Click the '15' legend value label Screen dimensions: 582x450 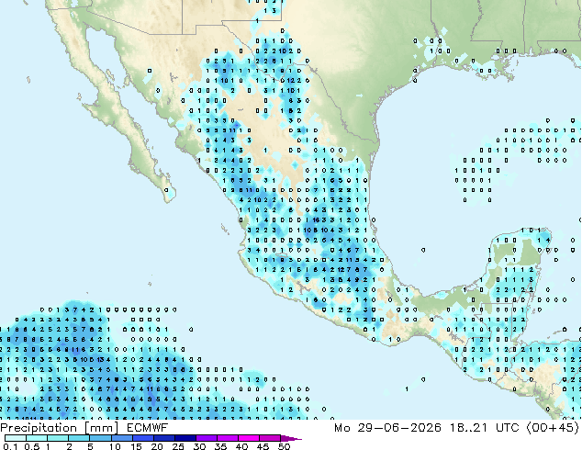click(x=136, y=446)
